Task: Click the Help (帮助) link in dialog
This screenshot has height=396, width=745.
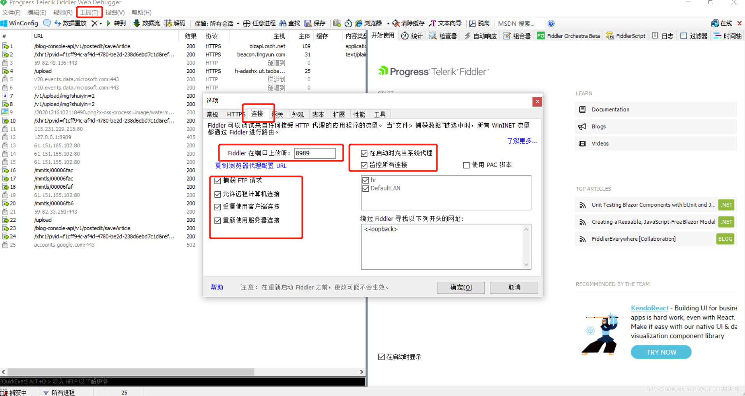Action: [217, 287]
